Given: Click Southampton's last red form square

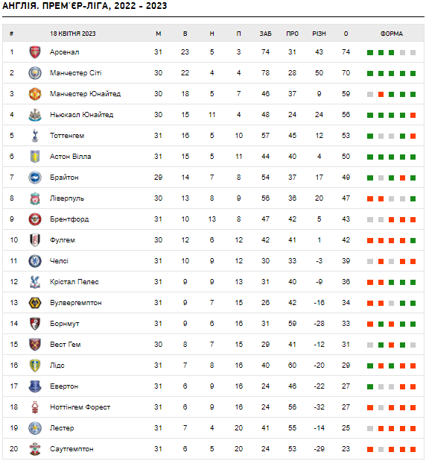Looking at the screenshot, I should (x=413, y=449).
